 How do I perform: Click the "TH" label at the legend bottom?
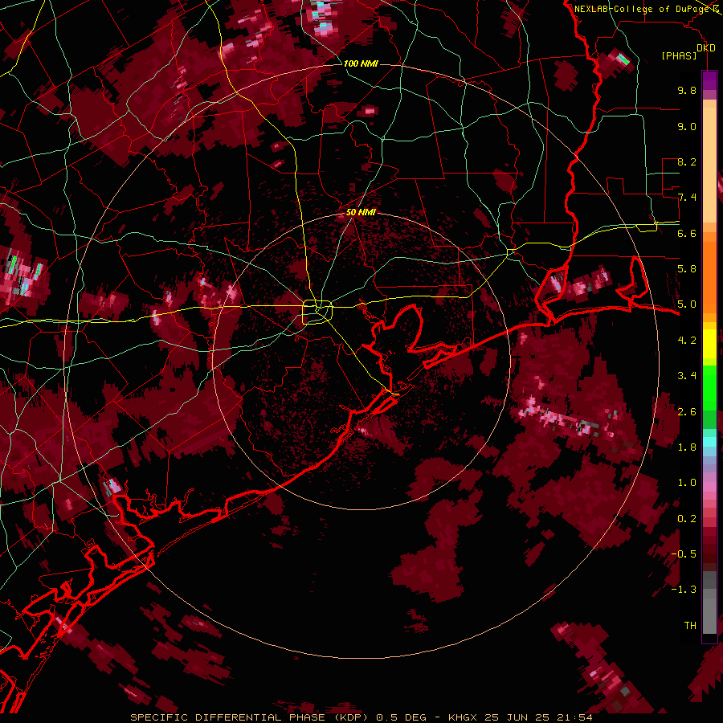point(690,626)
